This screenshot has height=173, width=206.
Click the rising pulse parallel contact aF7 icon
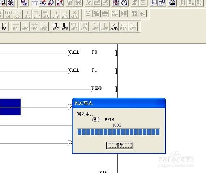click(74, 27)
